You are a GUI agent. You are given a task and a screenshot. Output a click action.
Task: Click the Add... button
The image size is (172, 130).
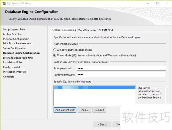pos(85,110)
